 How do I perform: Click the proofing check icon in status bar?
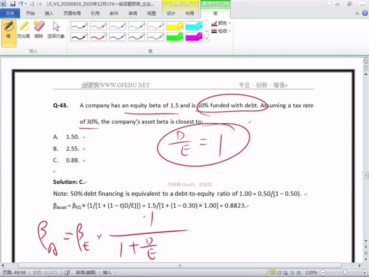67,272
